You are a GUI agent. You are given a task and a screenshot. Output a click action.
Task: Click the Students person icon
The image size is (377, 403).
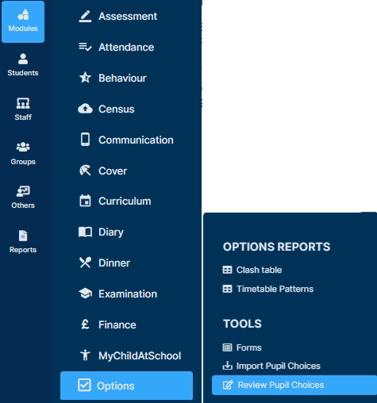pos(23,59)
